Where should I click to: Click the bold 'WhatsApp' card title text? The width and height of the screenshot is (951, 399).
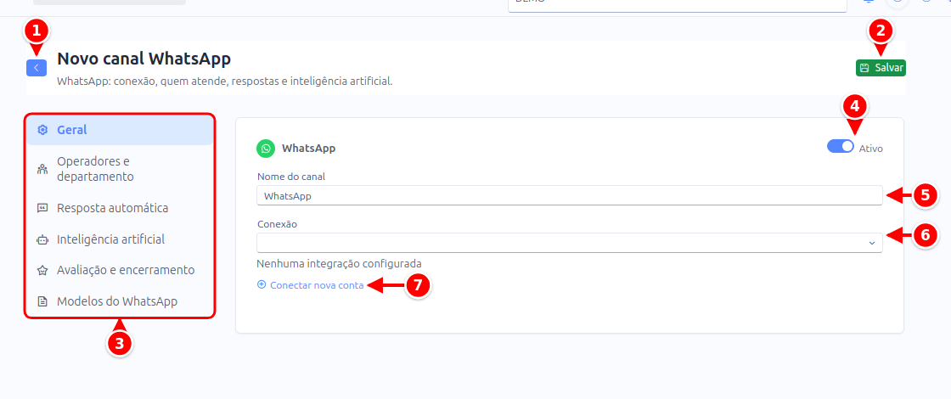pos(309,148)
